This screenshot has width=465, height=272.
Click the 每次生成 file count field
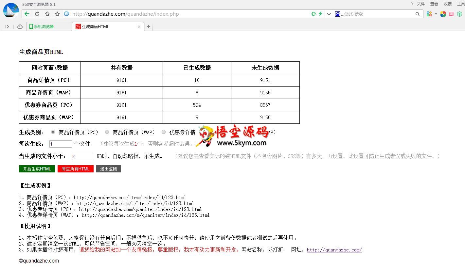point(61,144)
